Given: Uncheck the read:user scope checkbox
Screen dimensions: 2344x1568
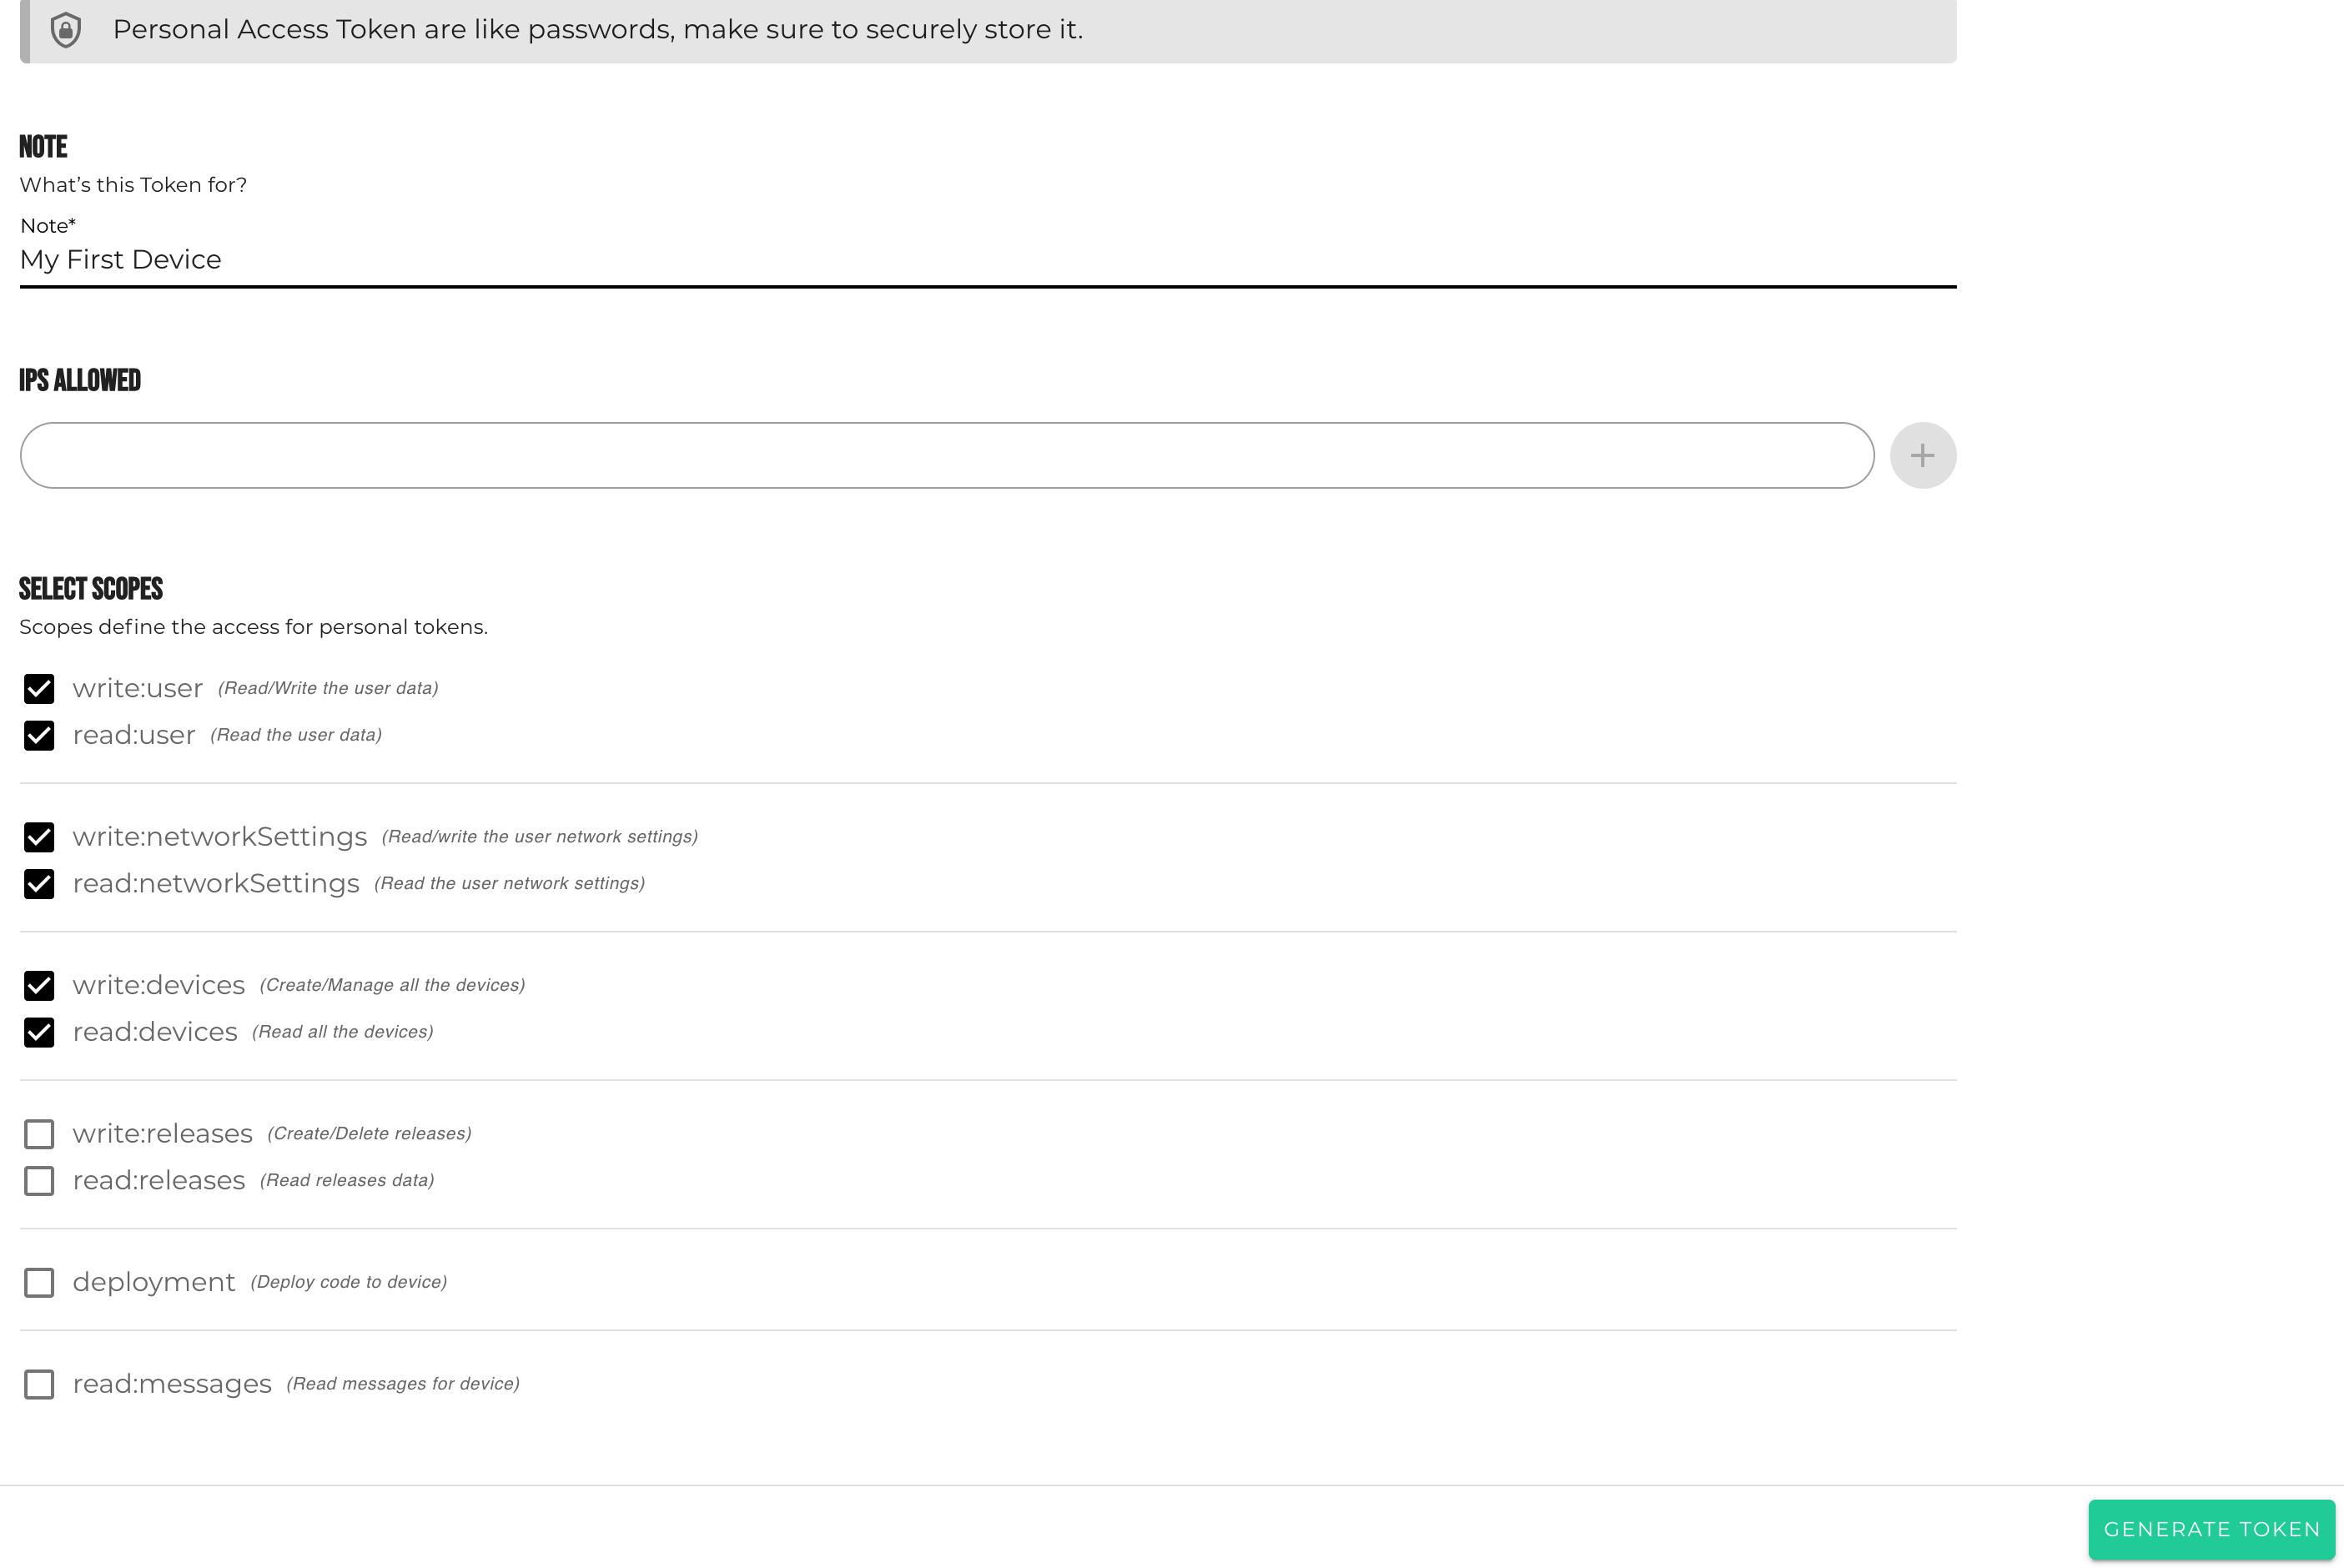Looking at the screenshot, I should pyautogui.click(x=39, y=736).
